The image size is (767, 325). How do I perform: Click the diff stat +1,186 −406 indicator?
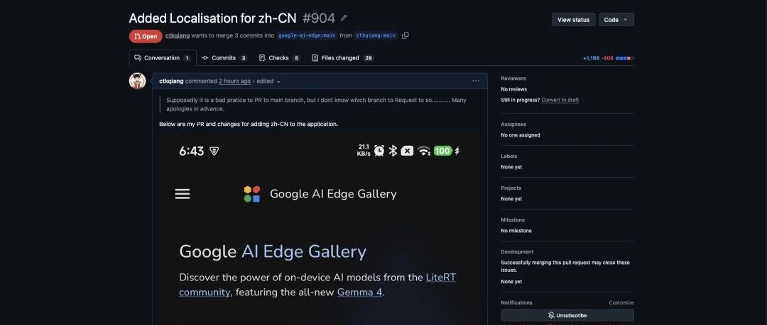(x=608, y=58)
